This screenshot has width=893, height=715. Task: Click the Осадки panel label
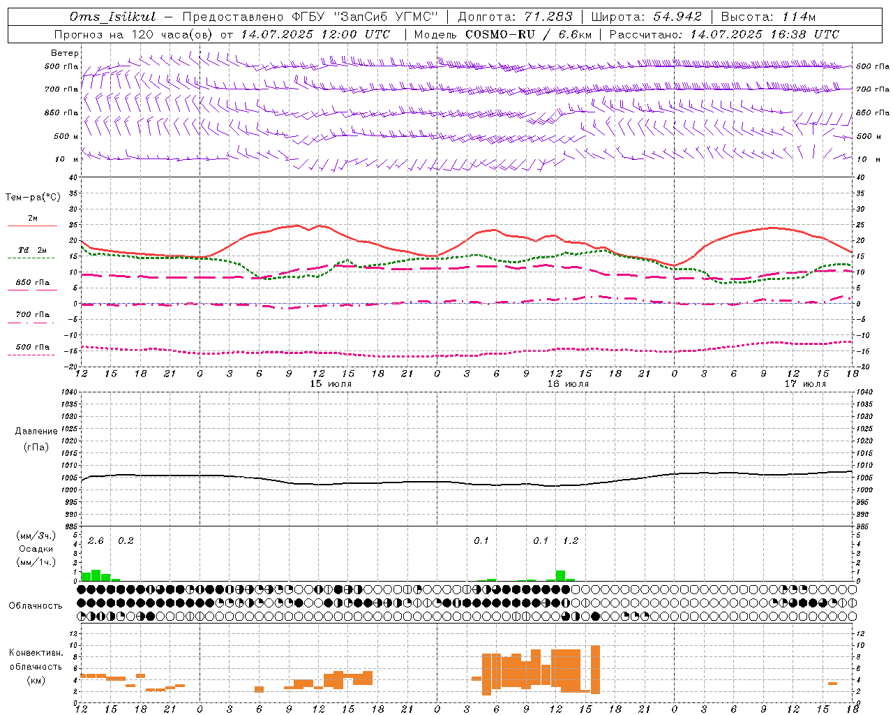[x=36, y=549]
